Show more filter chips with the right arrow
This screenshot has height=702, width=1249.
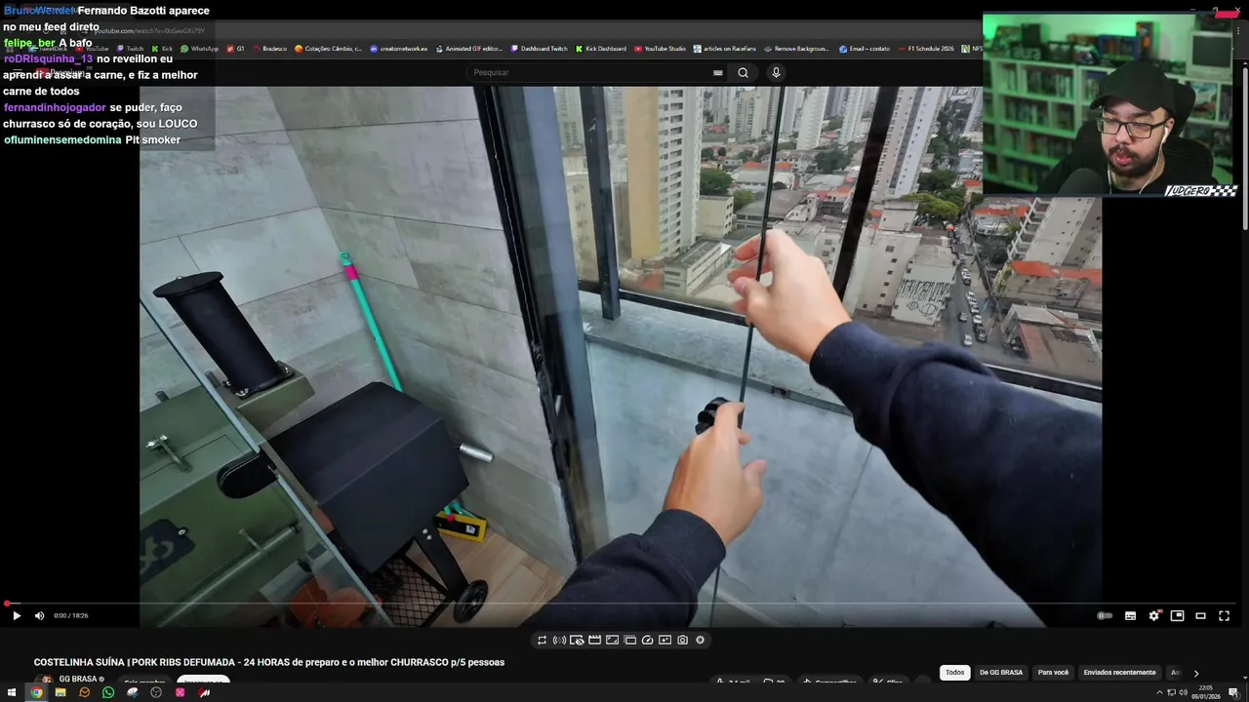1195,673
